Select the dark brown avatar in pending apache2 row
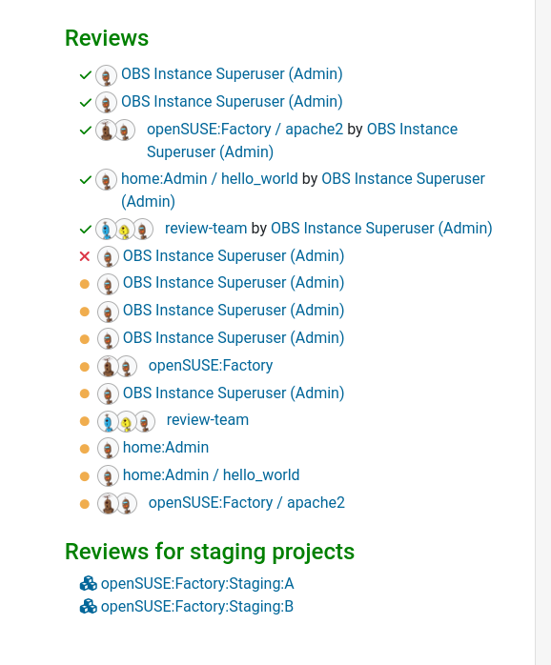Image resolution: width=551 pixels, height=665 pixels. pos(108,503)
